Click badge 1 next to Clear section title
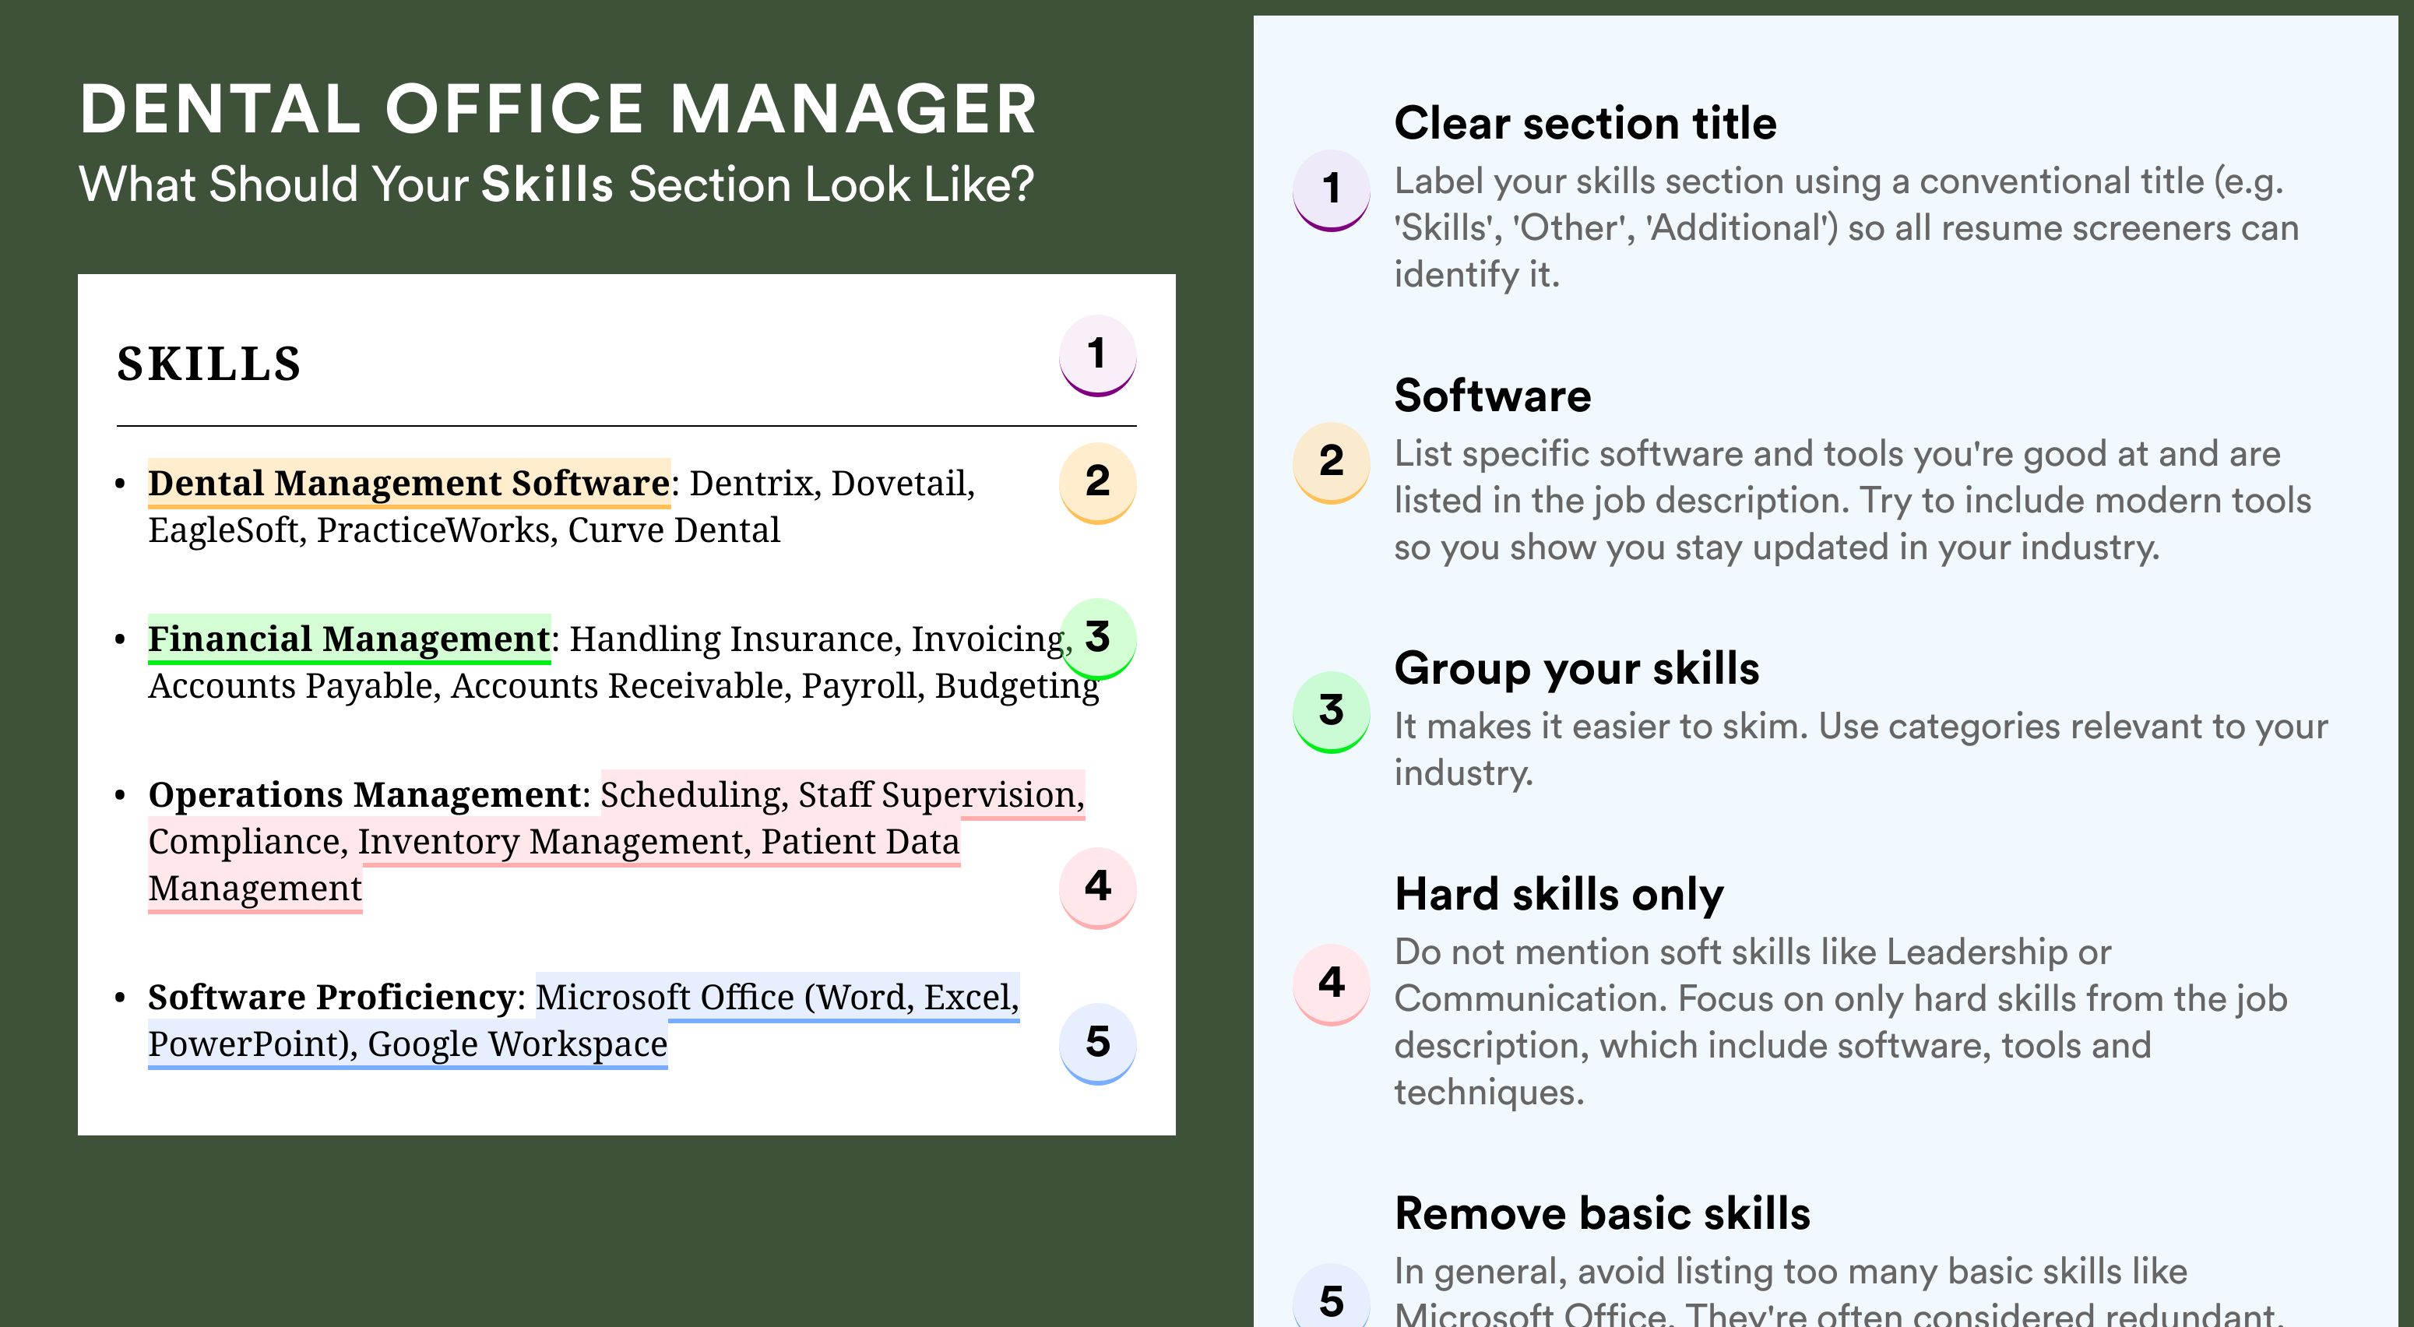 tap(1332, 189)
